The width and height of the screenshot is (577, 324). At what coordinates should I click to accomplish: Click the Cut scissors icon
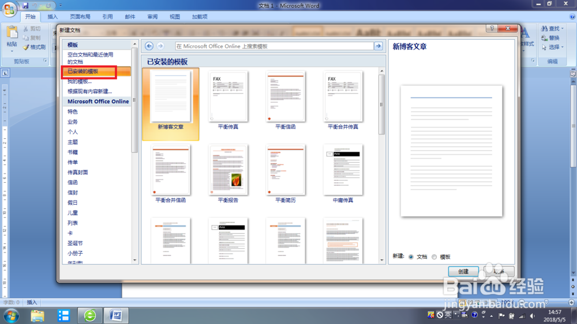click(x=26, y=29)
